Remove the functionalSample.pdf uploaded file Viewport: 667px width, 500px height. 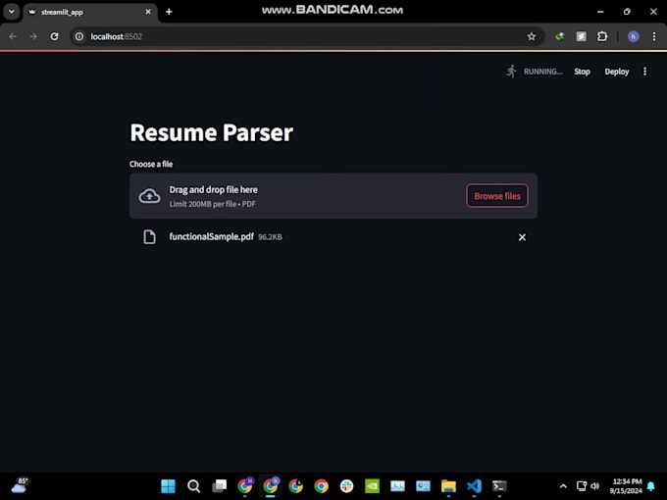click(522, 237)
